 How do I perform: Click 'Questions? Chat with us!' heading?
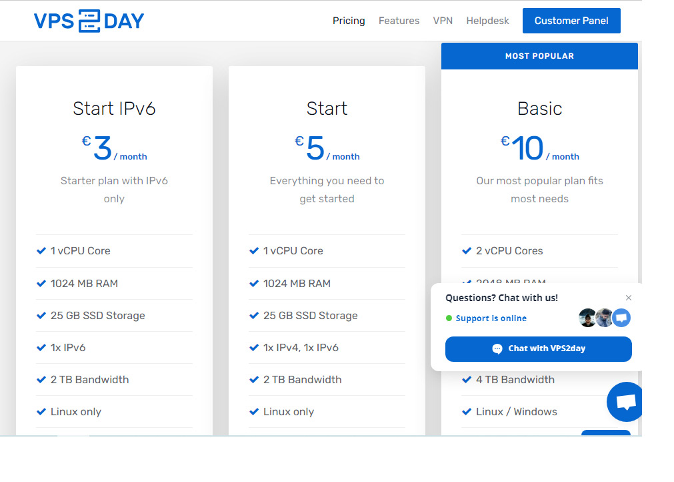coord(501,298)
